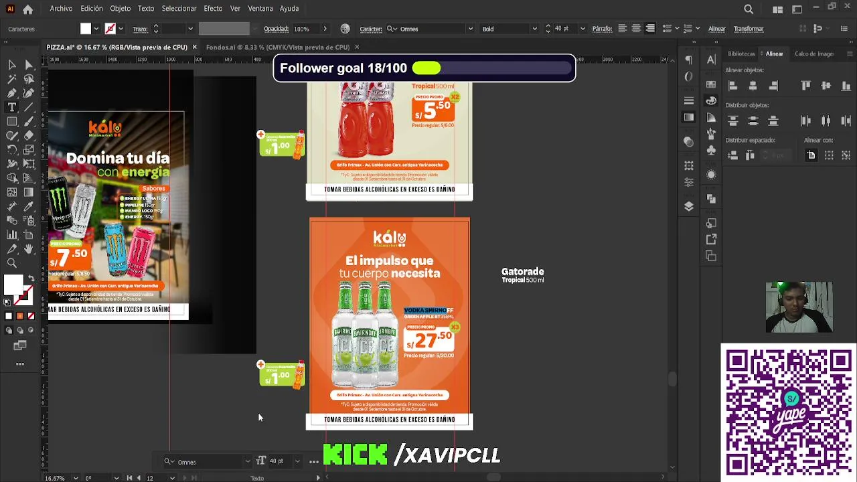Toggle the screen mode button in toolbar
Viewport: 857px width, 482px height.
tap(20, 345)
